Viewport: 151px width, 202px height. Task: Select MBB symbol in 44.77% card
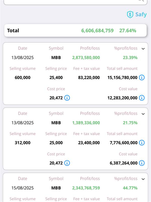(x=56, y=188)
